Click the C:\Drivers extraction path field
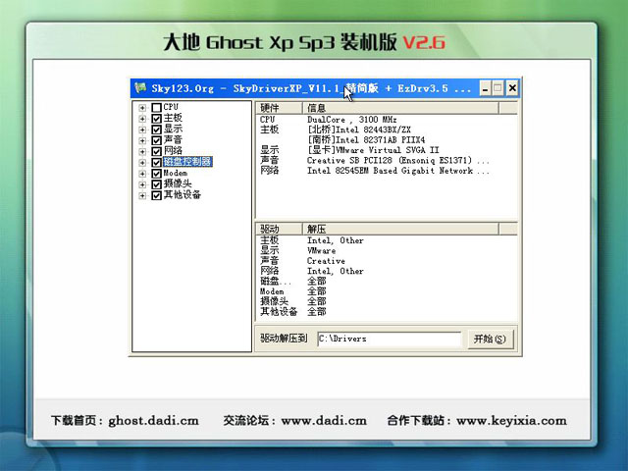 (390, 339)
